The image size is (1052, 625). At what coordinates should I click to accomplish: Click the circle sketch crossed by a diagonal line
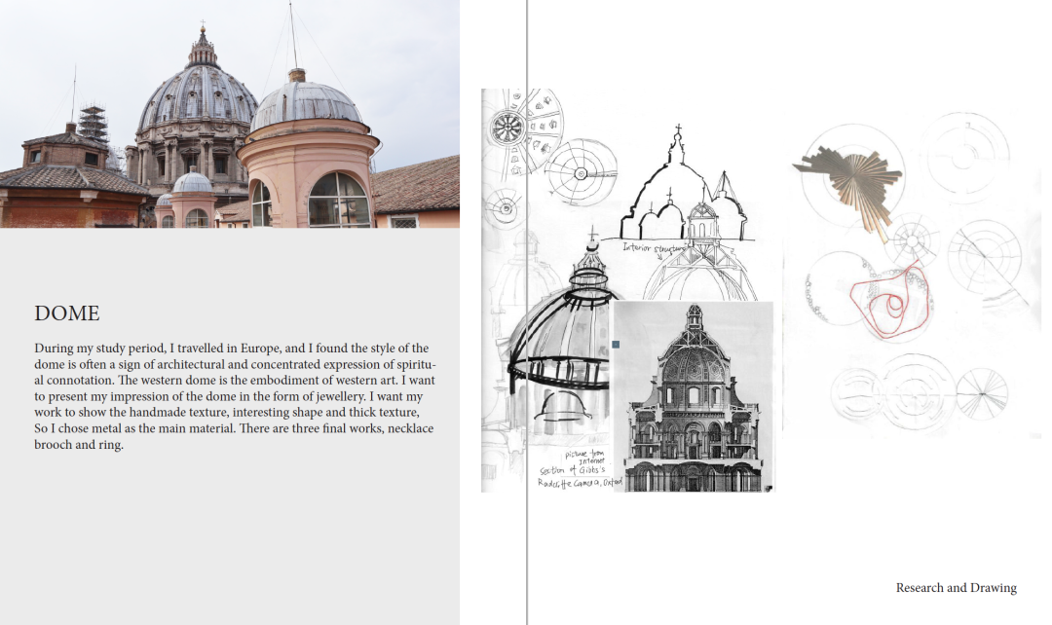(984, 257)
